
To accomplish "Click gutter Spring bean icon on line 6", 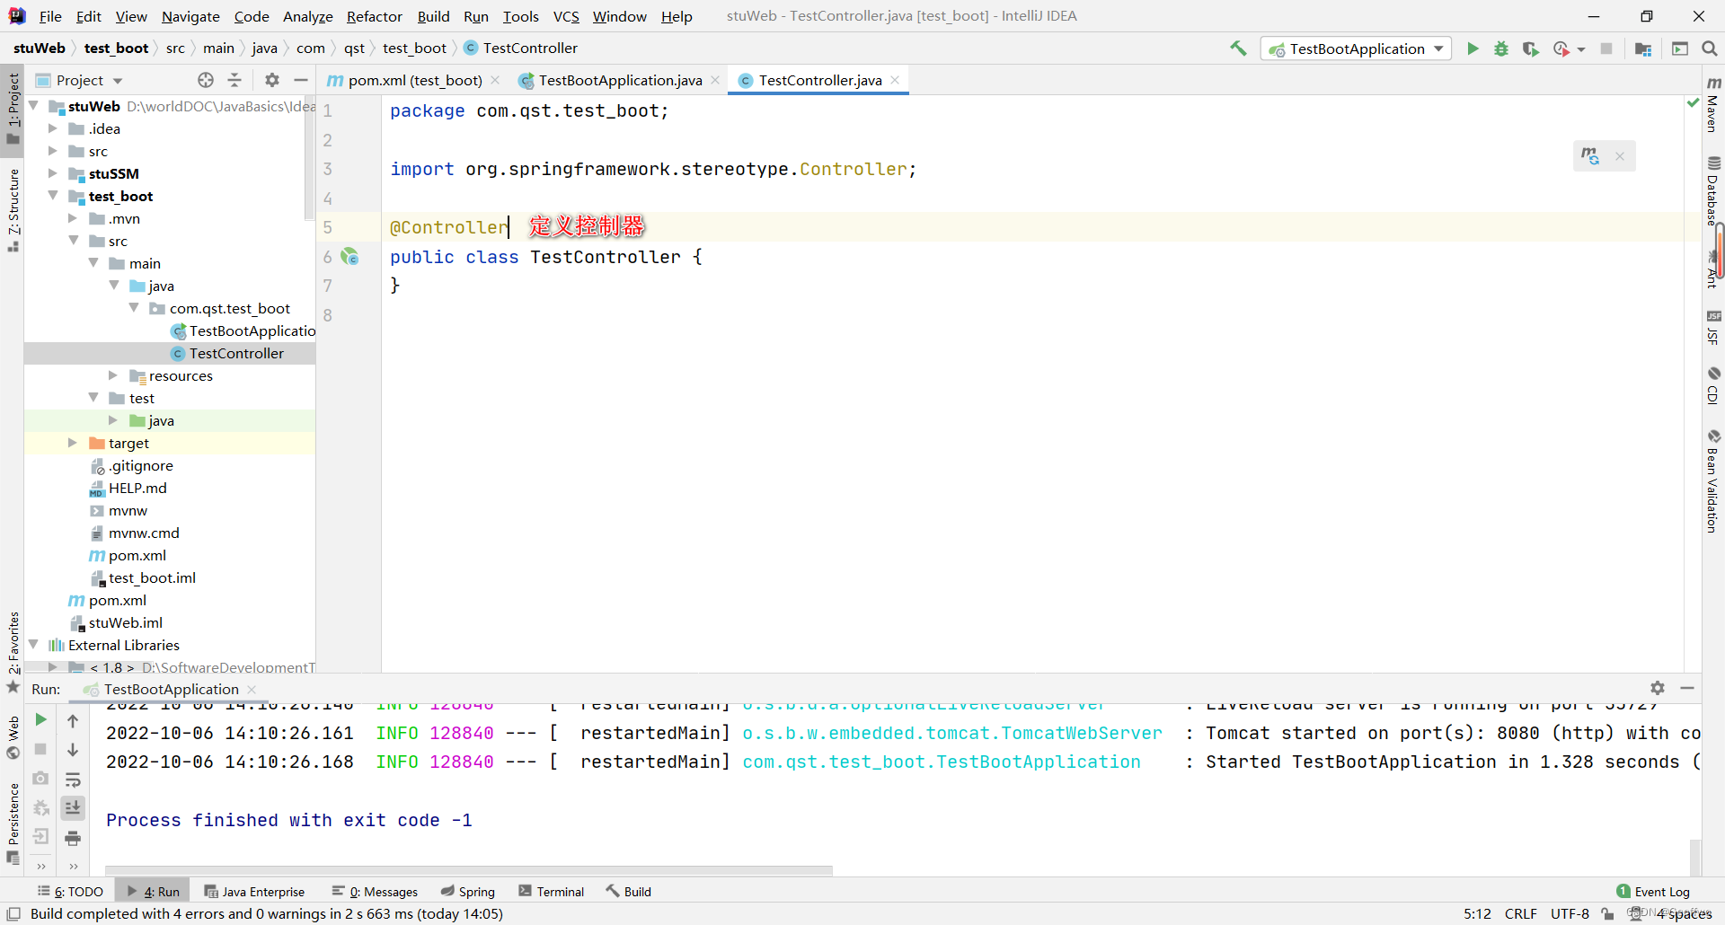I will coord(349,257).
